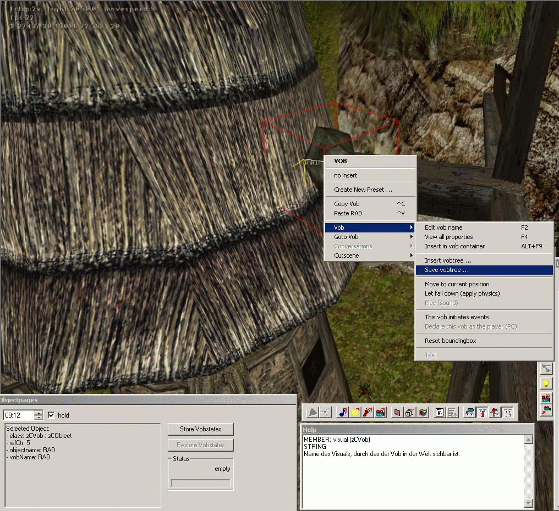
Task: Click the Store Vobstates button
Action: coord(200,429)
